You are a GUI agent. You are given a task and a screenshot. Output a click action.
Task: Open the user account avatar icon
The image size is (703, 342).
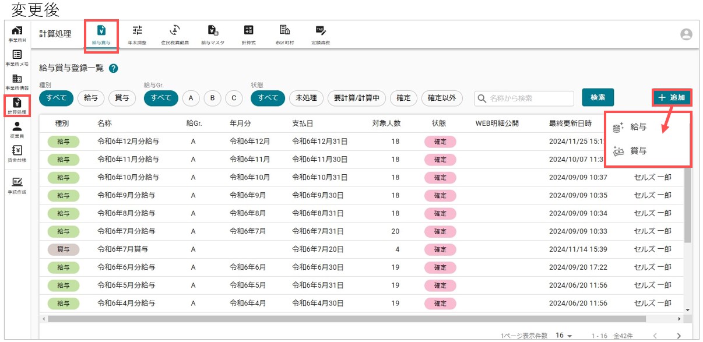tap(686, 34)
